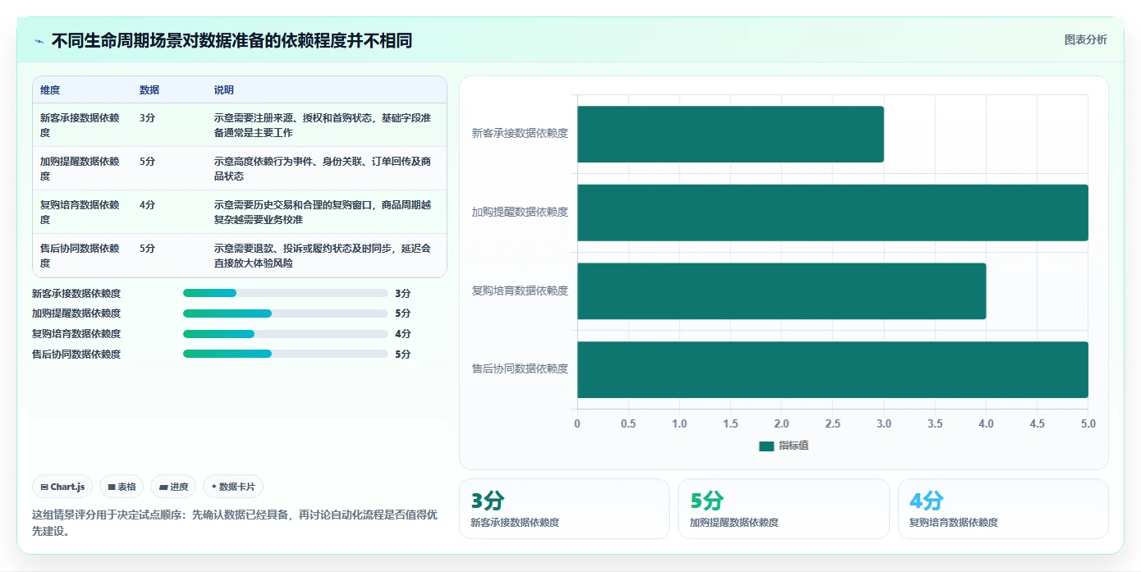Click the 售后协同数据依赖度 progress bar
This screenshot has height=572, width=1141.
[x=286, y=355]
